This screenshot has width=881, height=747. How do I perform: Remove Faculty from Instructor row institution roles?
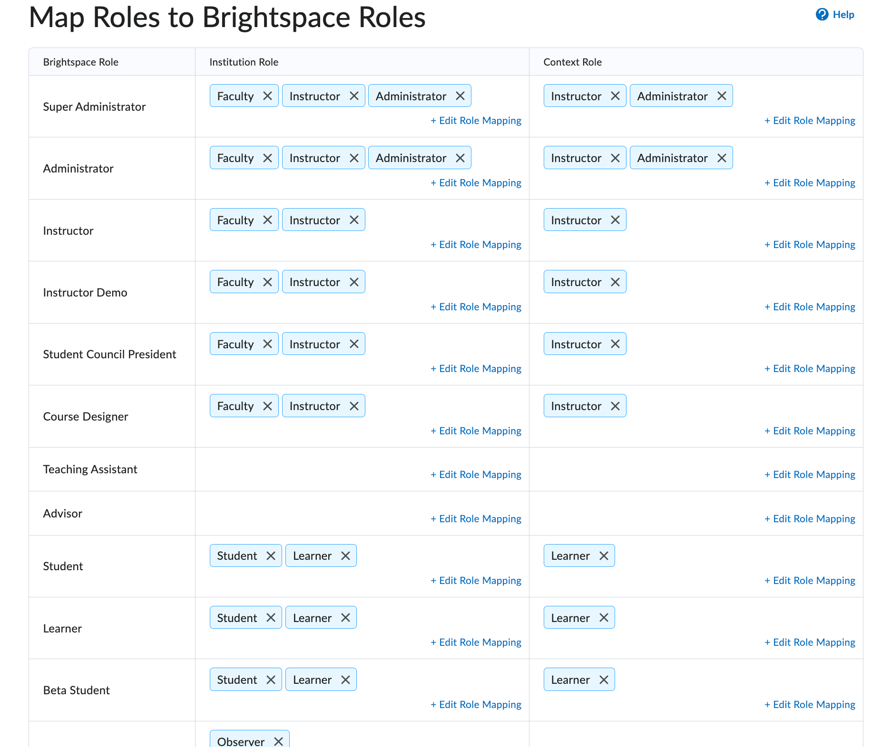[x=267, y=220]
